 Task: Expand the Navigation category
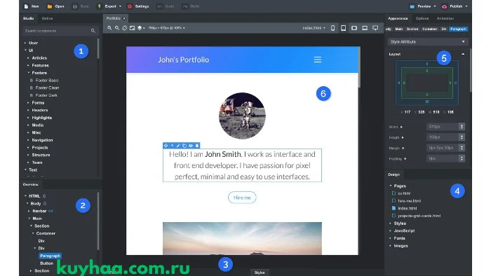[28, 140]
